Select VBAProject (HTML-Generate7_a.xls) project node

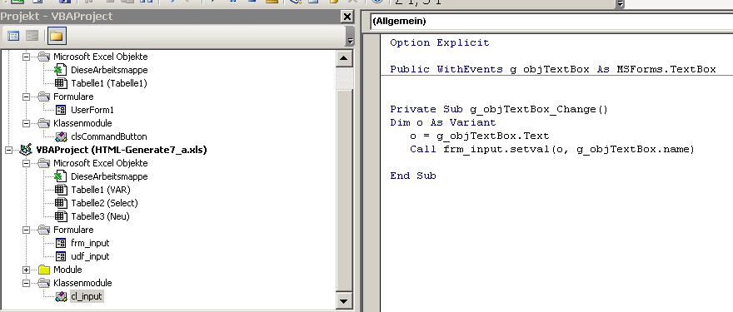pos(122,150)
